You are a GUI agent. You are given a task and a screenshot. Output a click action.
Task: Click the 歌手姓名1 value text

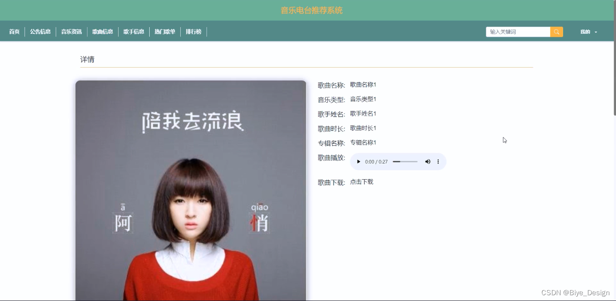coord(363,114)
